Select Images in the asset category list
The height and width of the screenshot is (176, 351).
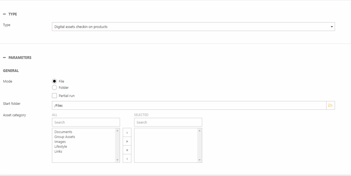60,142
